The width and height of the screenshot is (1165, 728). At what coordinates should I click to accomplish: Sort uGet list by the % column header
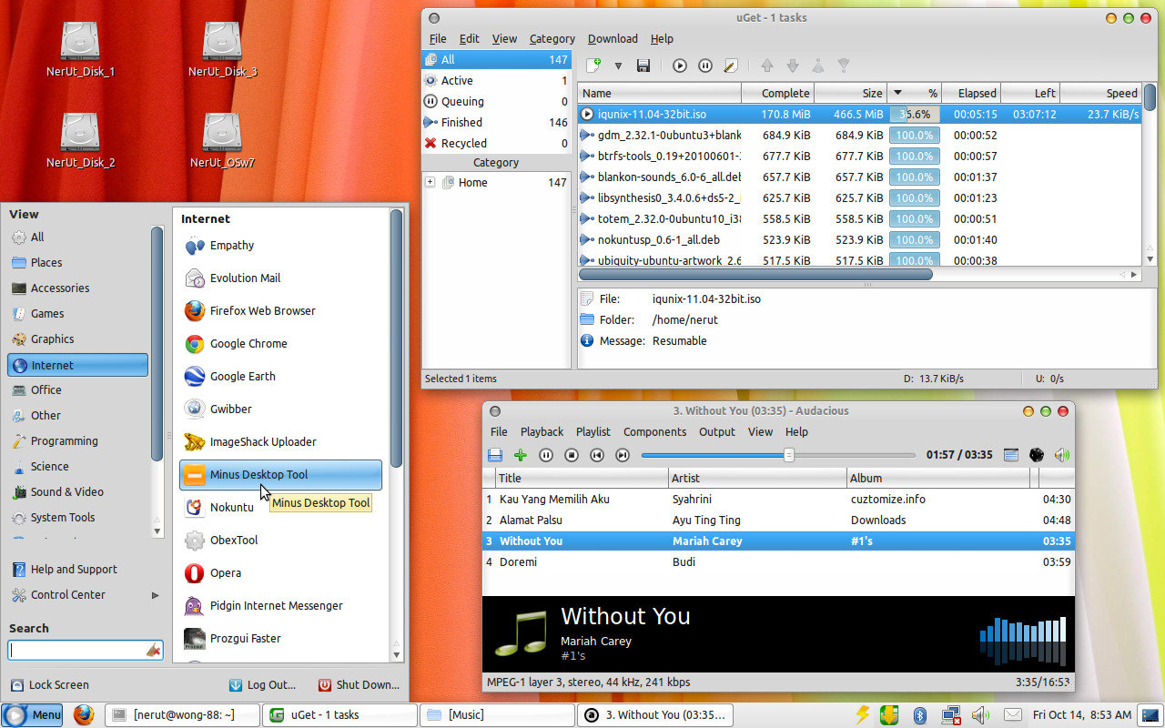[x=914, y=93]
